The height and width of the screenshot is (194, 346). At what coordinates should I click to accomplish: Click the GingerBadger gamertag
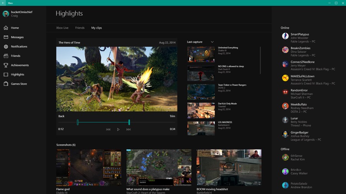[x=299, y=132]
